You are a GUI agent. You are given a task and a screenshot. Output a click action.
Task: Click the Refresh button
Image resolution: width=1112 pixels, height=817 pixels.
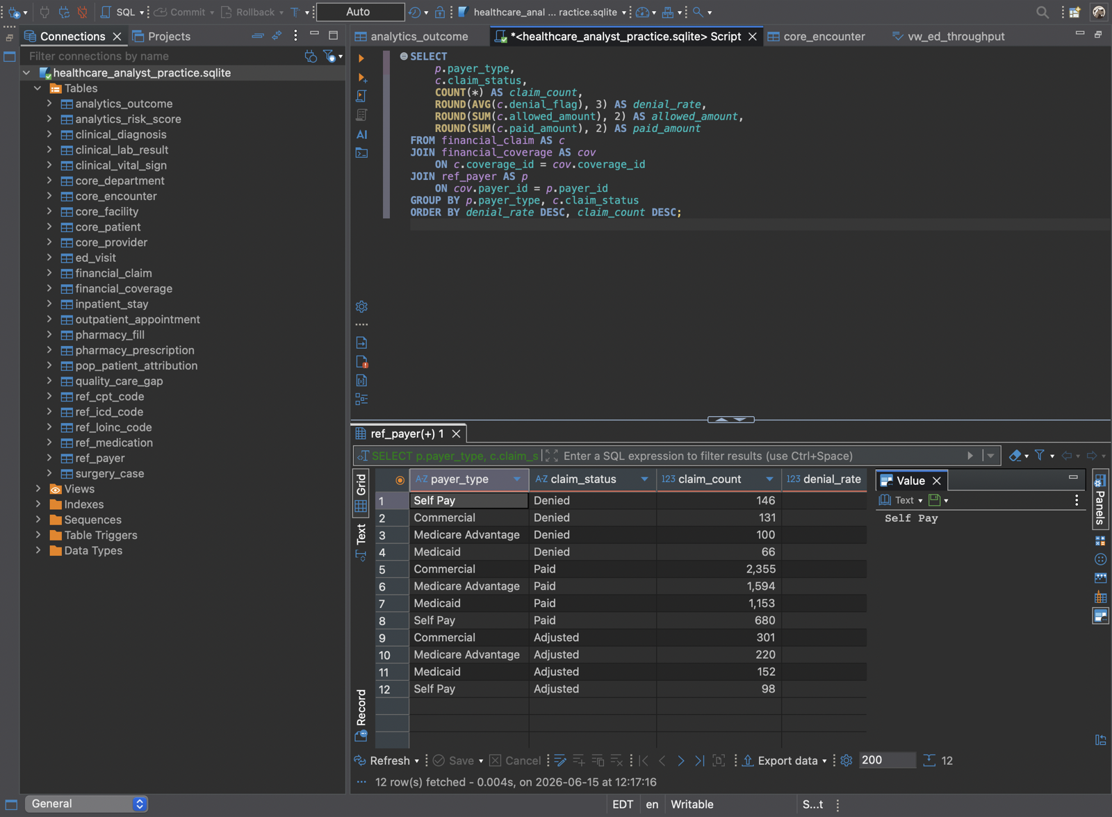click(x=382, y=761)
